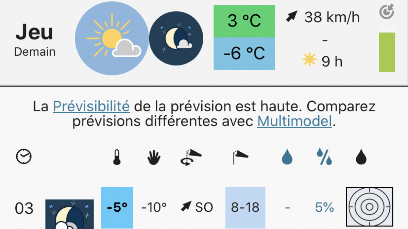
Task: Open the Multimodel link
Action: 294,121
